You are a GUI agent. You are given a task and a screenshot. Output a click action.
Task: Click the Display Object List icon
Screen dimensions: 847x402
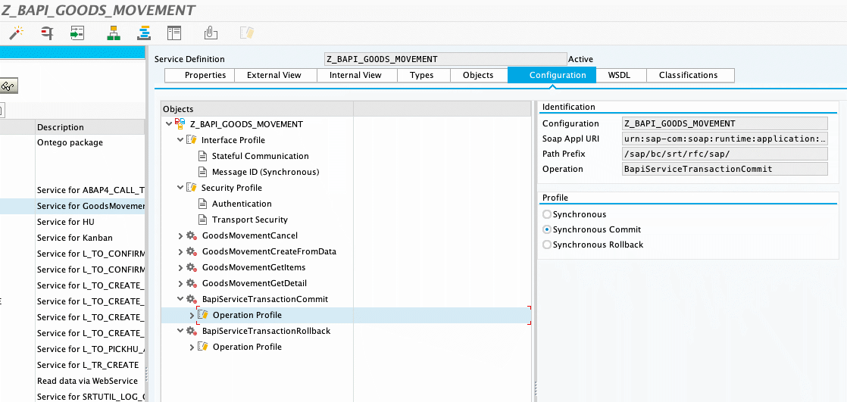point(77,33)
